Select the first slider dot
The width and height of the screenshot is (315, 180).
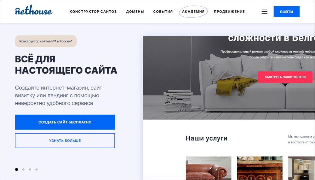(x=16, y=169)
